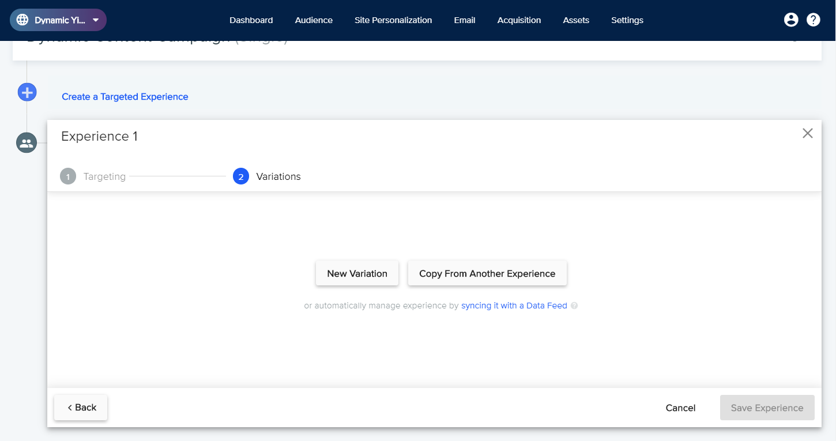The height and width of the screenshot is (441, 836).
Task: Go to the Audience section
Action: pos(313,20)
